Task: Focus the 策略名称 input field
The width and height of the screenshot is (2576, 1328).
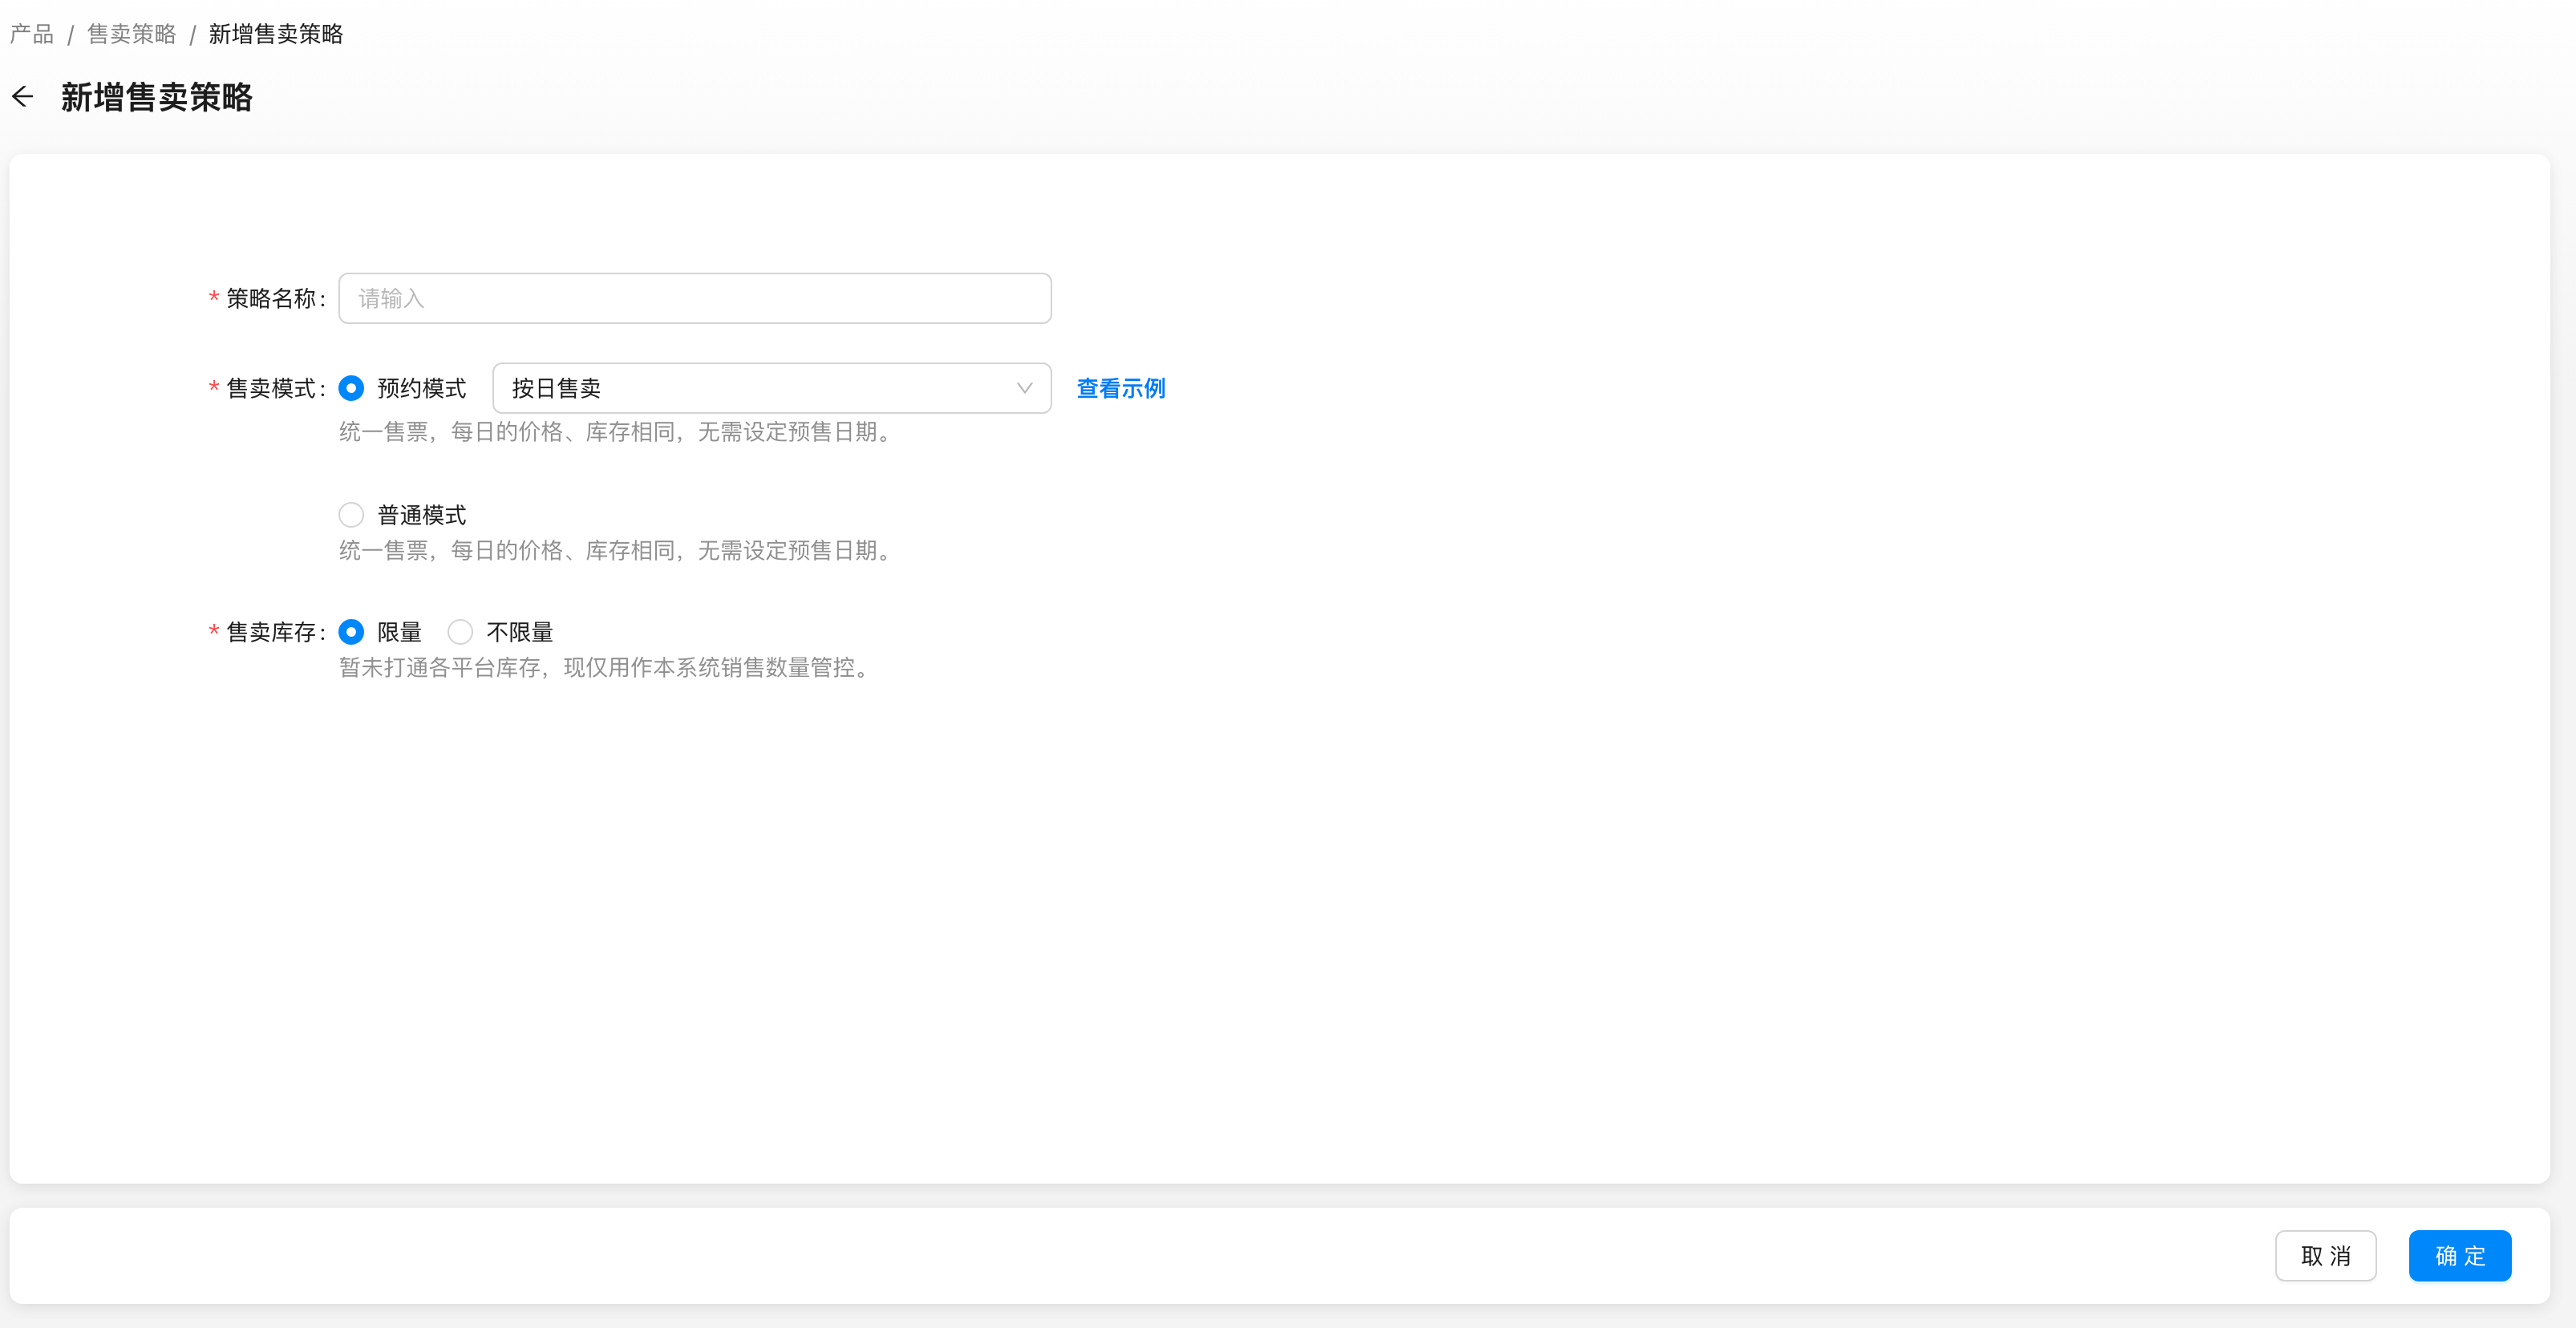Action: click(x=695, y=298)
